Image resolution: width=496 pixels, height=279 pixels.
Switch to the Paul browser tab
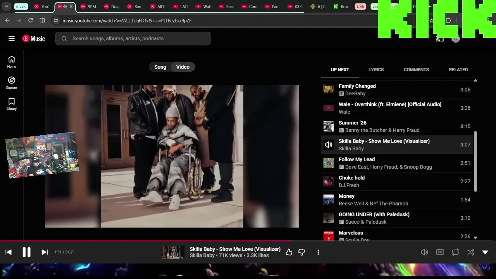pos(272,7)
